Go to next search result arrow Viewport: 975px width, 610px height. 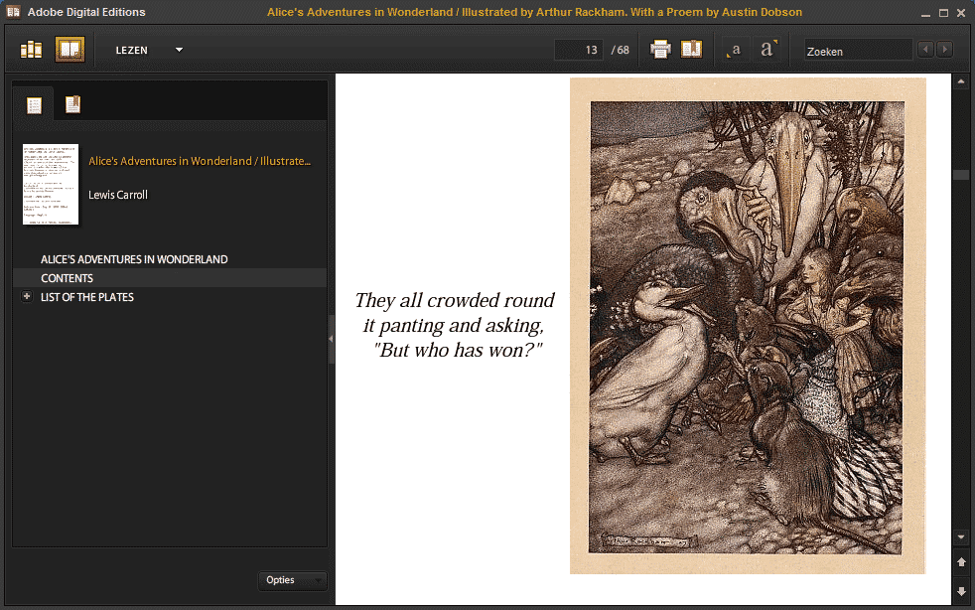pos(944,49)
